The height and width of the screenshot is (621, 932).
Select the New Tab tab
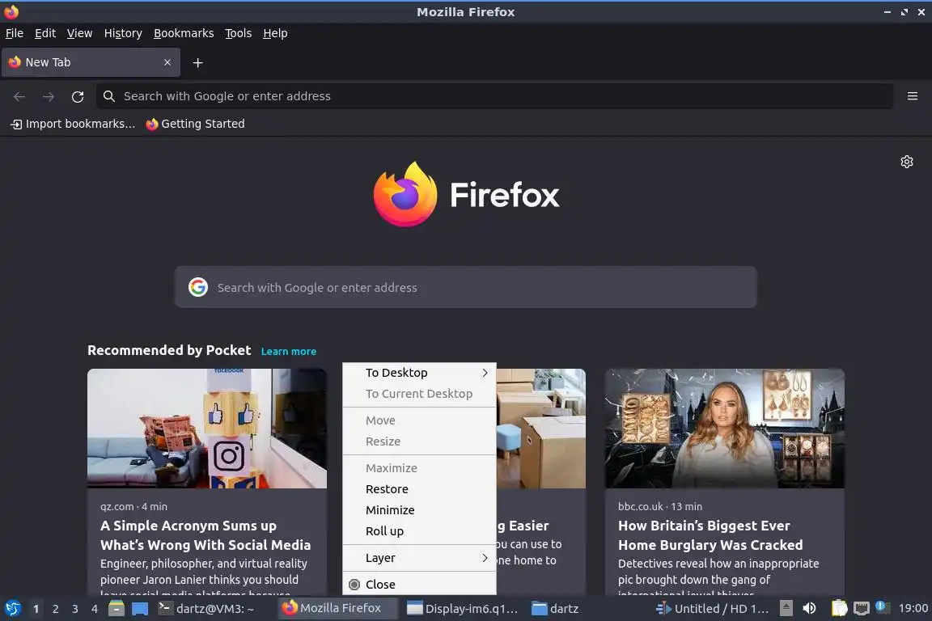point(91,62)
